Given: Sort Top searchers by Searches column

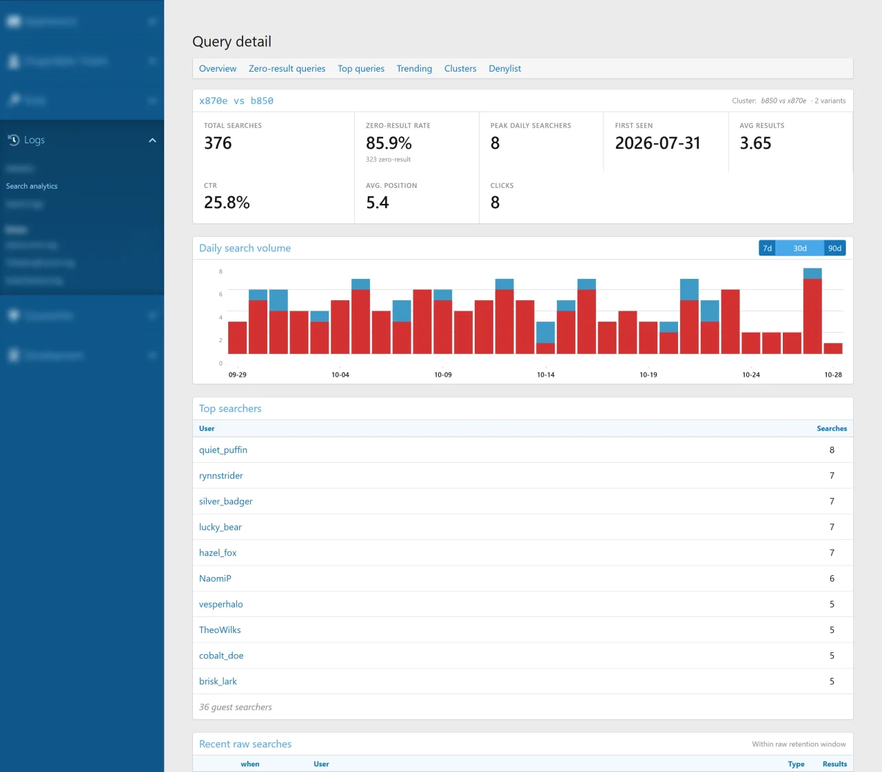Looking at the screenshot, I should pos(832,428).
